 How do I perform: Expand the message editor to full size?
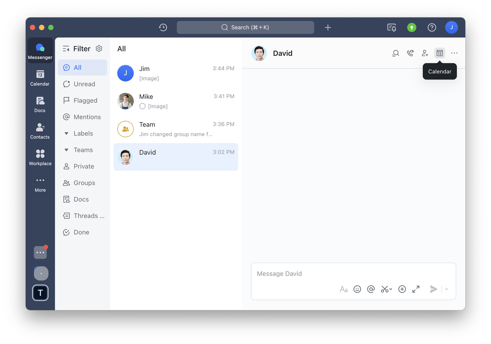click(416, 289)
